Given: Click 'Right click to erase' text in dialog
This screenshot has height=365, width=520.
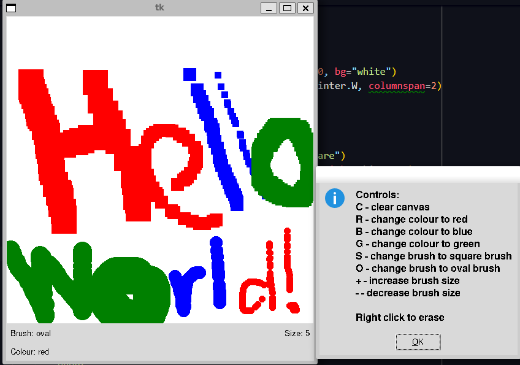Looking at the screenshot, I should pyautogui.click(x=400, y=318).
